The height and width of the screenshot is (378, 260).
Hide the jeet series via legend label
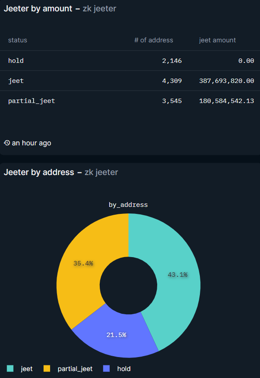click(x=27, y=369)
